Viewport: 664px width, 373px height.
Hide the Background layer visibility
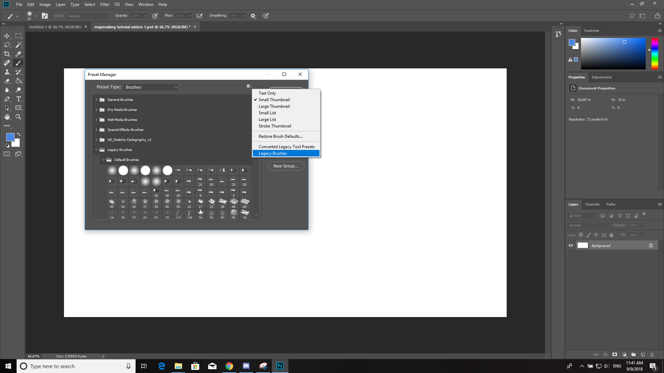coord(571,246)
